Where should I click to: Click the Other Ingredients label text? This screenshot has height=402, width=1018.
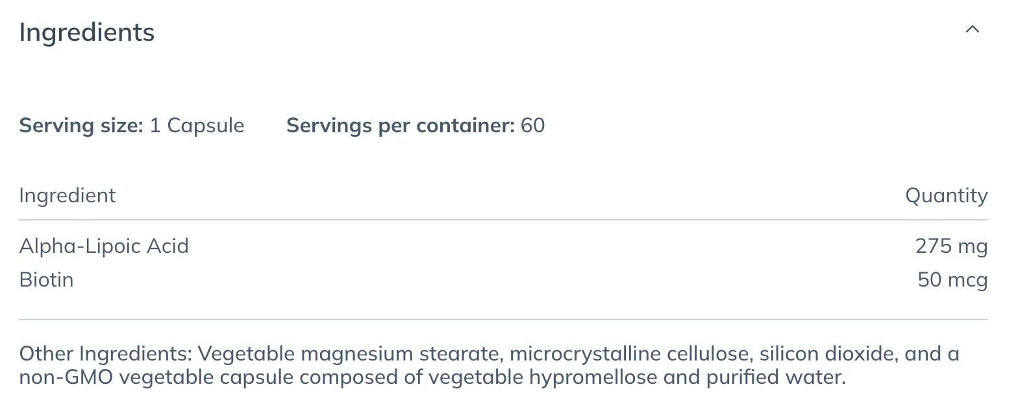pyautogui.click(x=106, y=354)
